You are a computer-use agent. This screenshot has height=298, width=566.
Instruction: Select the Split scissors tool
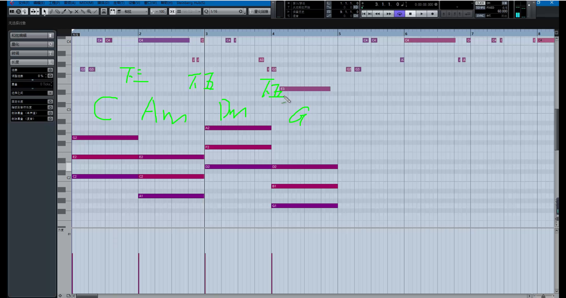[70, 11]
